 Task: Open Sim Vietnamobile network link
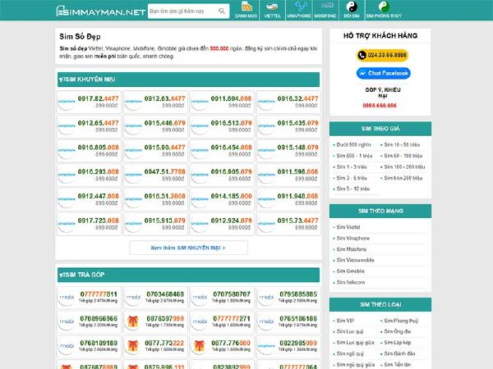point(355,260)
